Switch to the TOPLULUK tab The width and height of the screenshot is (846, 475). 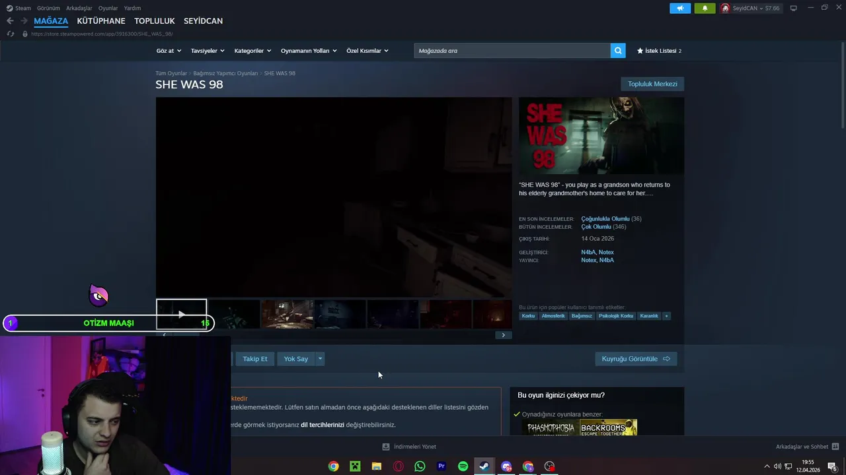pos(155,21)
